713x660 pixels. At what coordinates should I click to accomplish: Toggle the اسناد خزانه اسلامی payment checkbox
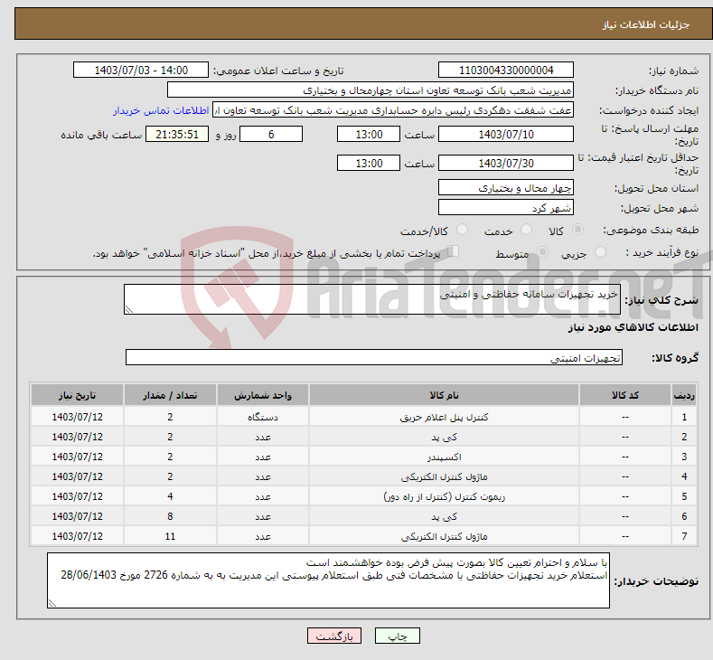[453, 251]
